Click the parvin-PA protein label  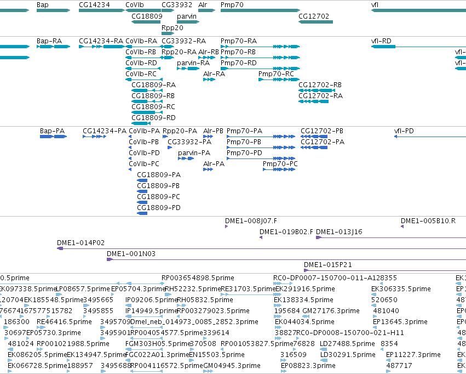pos(194,153)
